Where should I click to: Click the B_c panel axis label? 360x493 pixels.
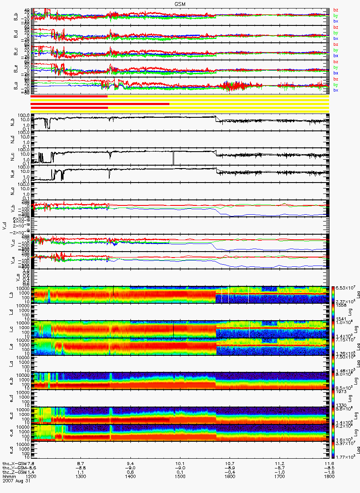click(x=16, y=51)
